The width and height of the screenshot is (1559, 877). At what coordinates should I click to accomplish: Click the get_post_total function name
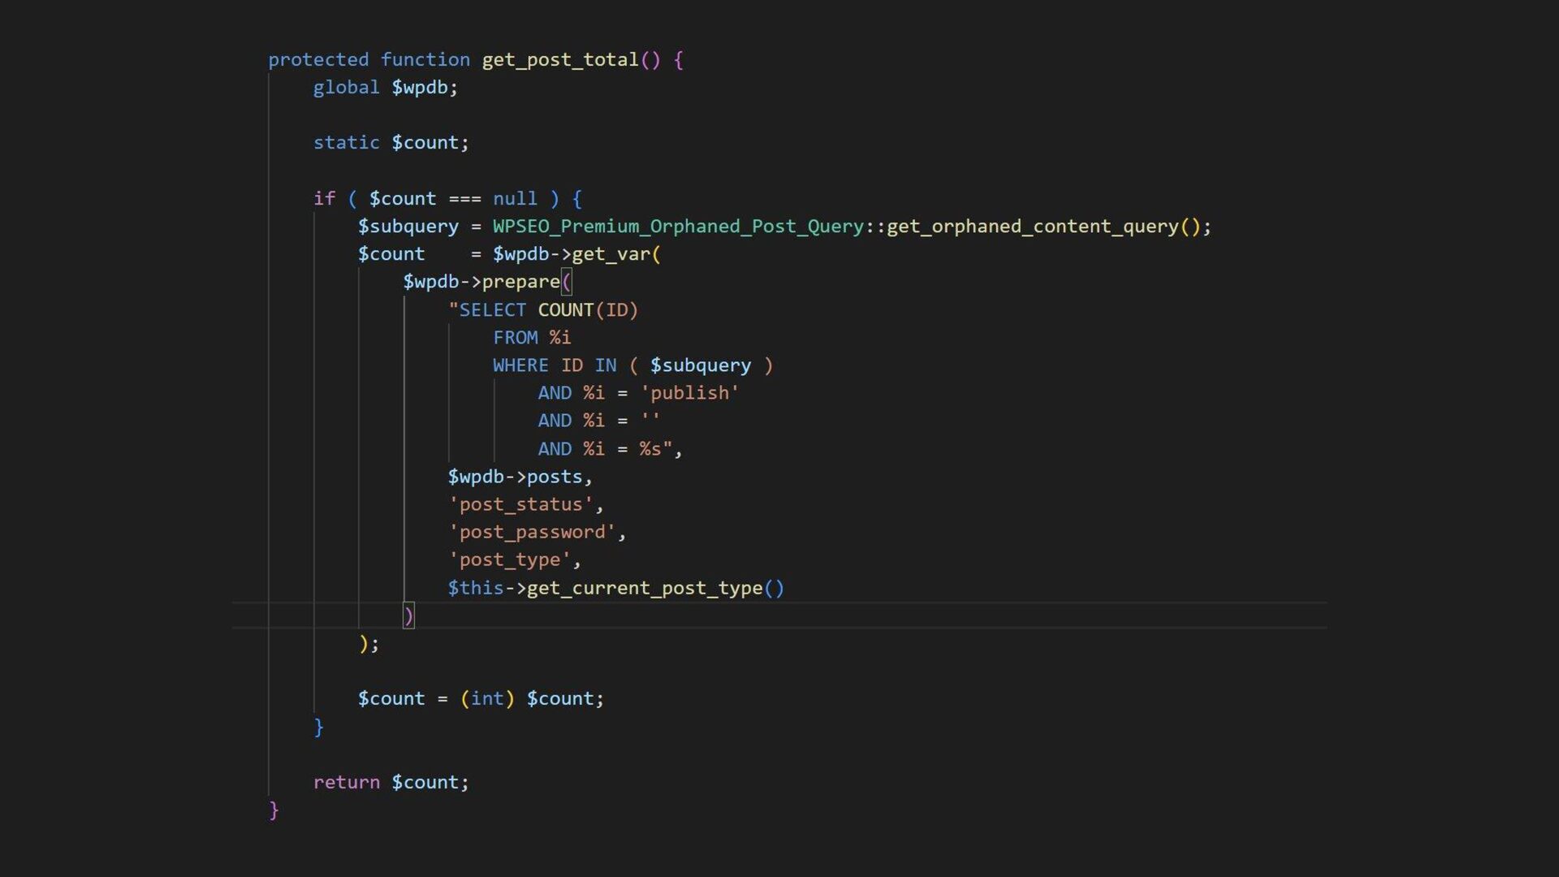559,59
